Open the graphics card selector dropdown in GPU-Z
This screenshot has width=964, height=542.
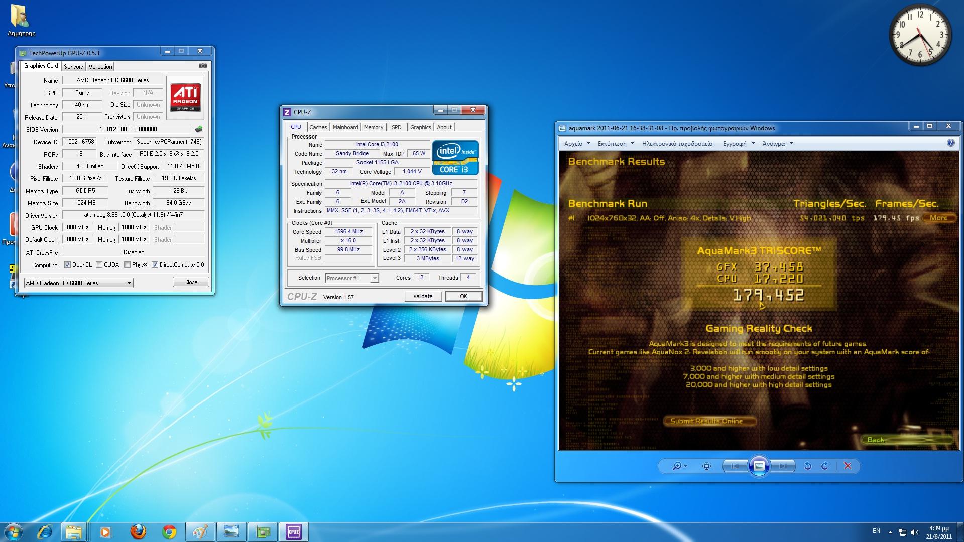click(x=79, y=283)
